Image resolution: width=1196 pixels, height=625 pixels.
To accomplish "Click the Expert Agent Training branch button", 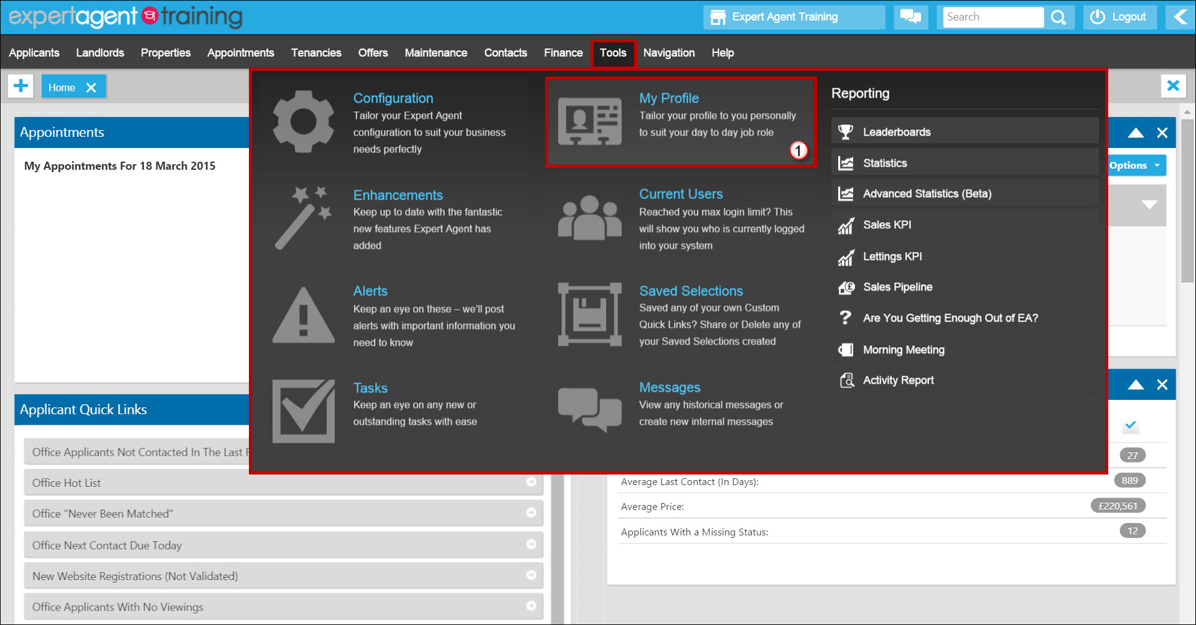I will [794, 17].
